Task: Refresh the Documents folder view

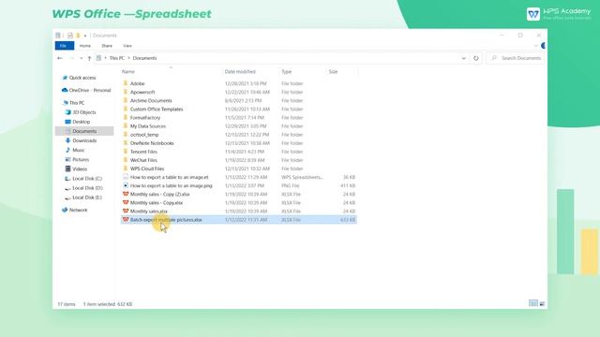Action: pos(475,58)
